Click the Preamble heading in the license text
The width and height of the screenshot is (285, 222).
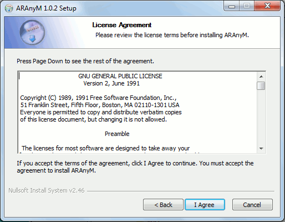point(117,134)
